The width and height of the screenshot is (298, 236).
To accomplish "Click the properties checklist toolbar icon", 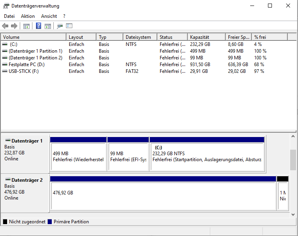I will 69,26.
